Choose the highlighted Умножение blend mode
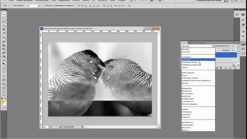 click(198, 59)
